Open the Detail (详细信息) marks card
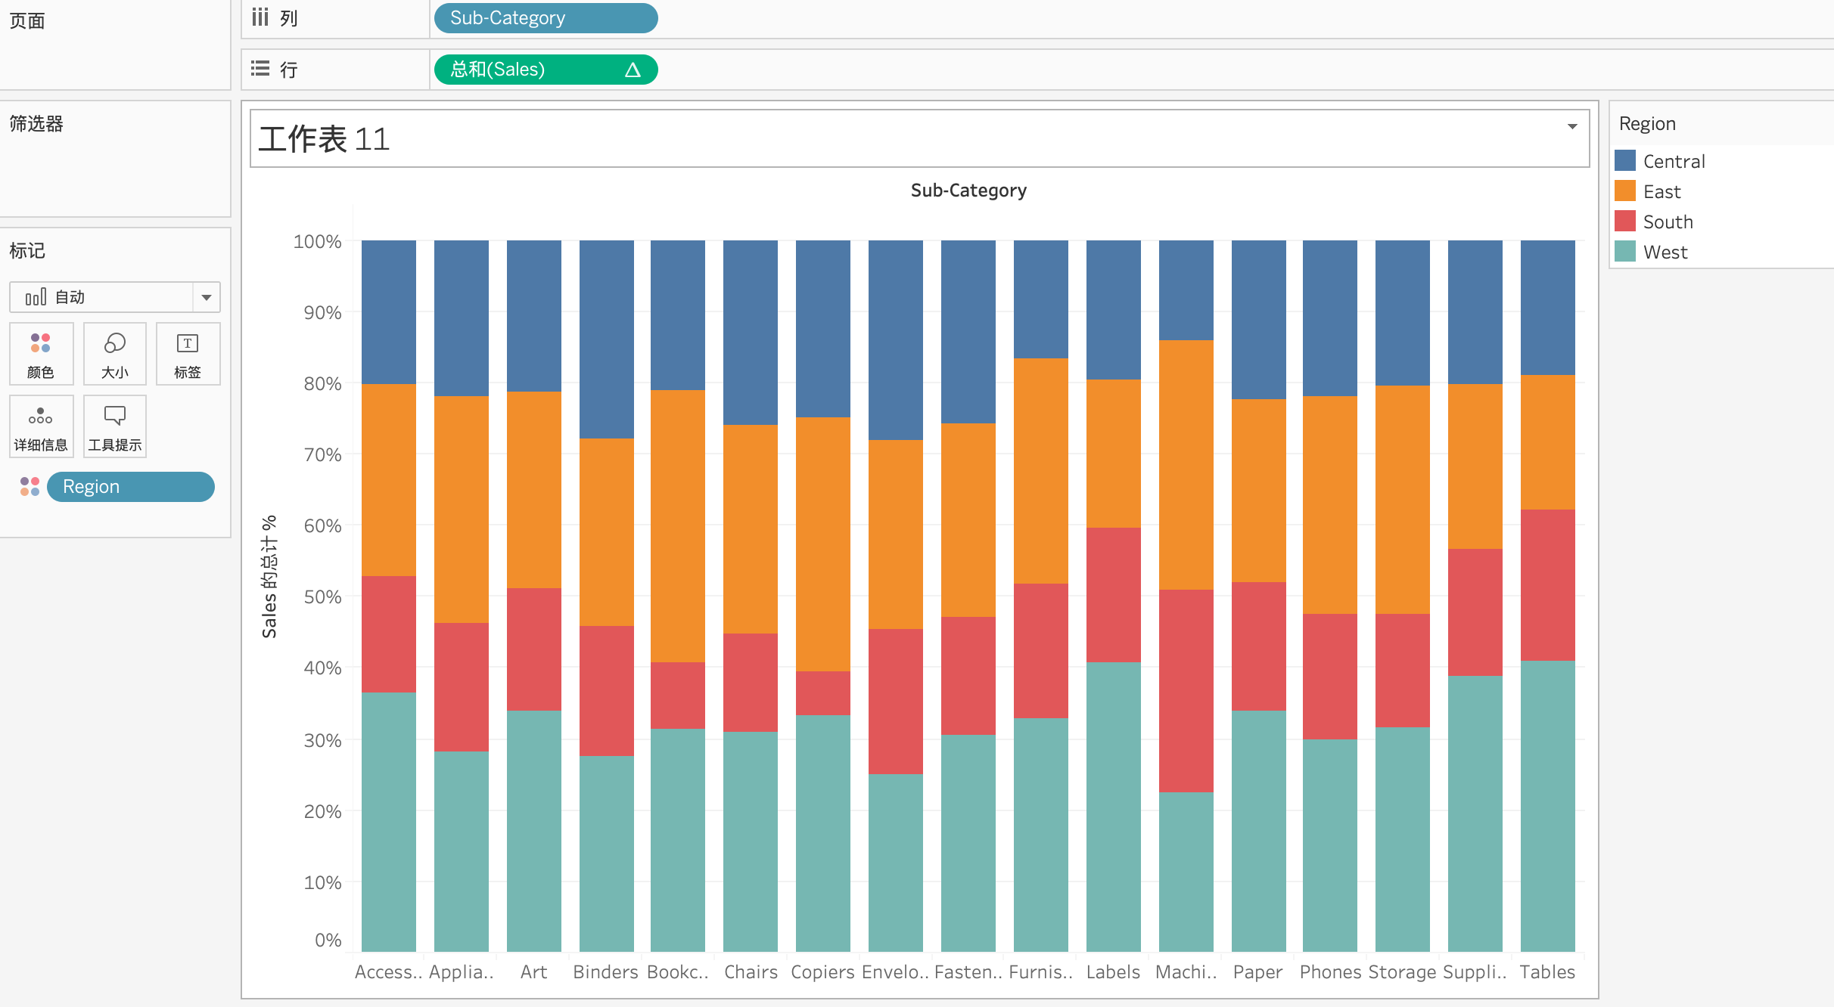The height and width of the screenshot is (1007, 1834). tap(41, 426)
